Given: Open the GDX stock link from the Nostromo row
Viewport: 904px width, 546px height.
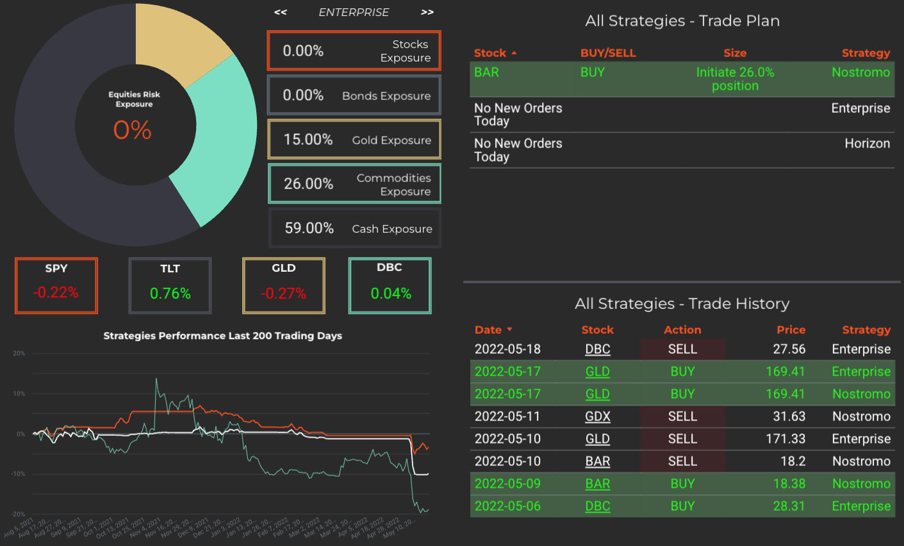Looking at the screenshot, I should (x=598, y=416).
